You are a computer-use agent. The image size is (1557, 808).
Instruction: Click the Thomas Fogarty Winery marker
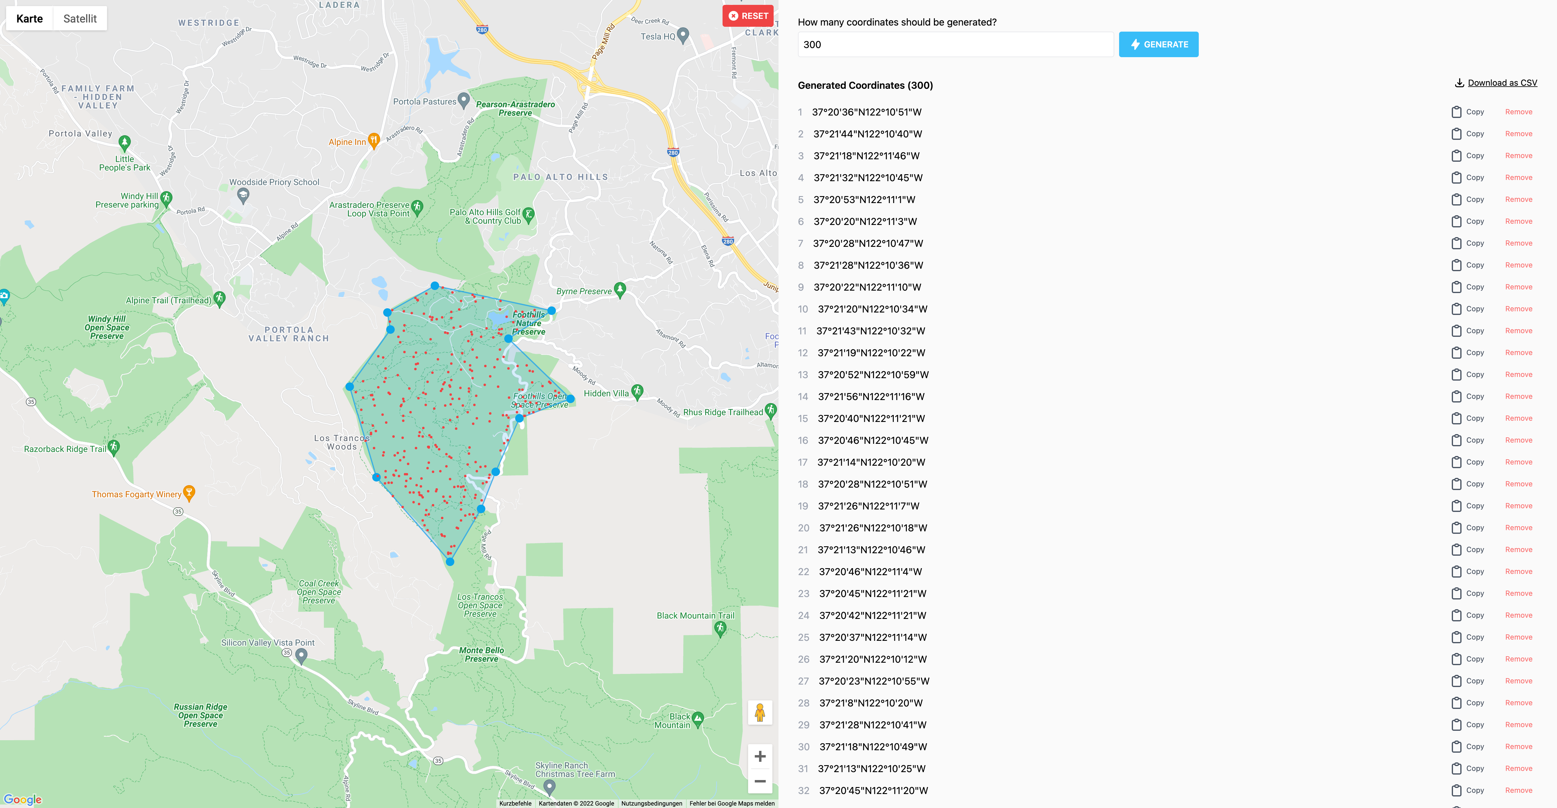[x=189, y=492]
